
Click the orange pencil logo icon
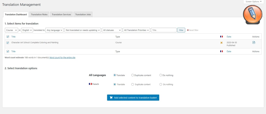[252, 15]
